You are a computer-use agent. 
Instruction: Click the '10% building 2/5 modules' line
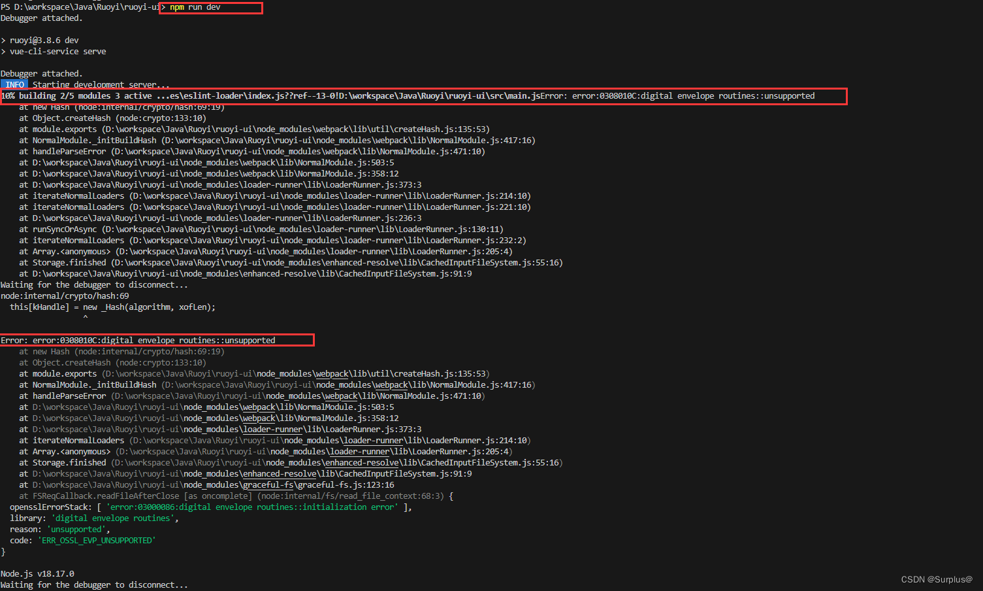click(408, 96)
